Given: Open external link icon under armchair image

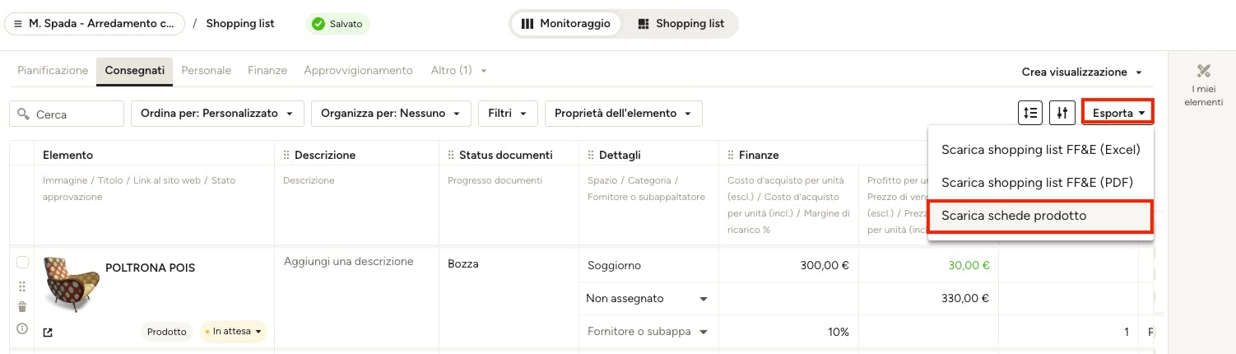Looking at the screenshot, I should (x=48, y=333).
